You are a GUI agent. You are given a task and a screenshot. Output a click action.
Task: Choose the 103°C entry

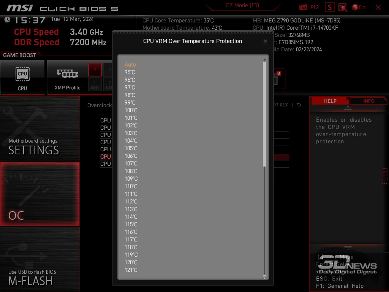tap(131, 133)
